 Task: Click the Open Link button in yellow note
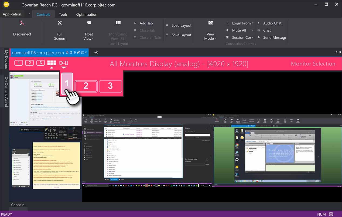point(56,187)
